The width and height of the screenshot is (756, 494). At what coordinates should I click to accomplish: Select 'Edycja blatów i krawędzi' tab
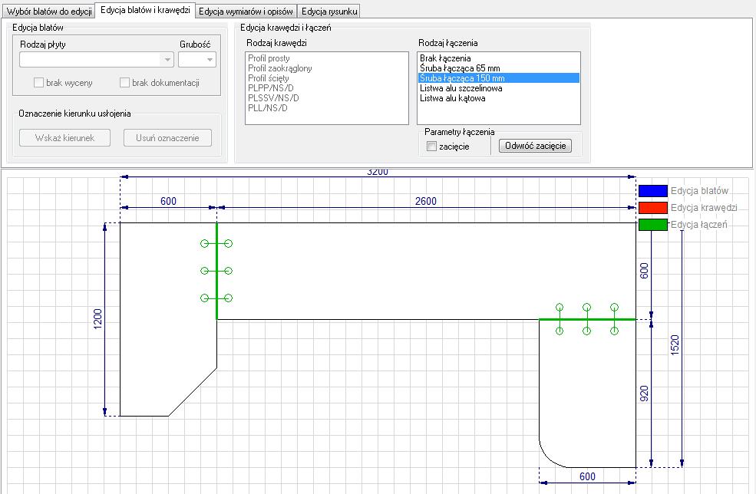click(145, 10)
